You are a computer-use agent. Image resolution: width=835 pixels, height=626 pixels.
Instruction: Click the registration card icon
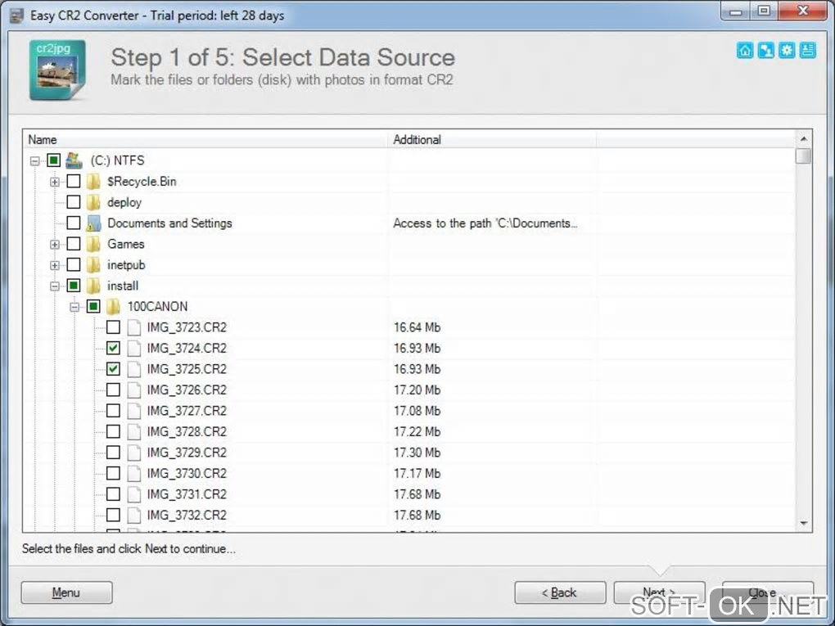point(808,51)
